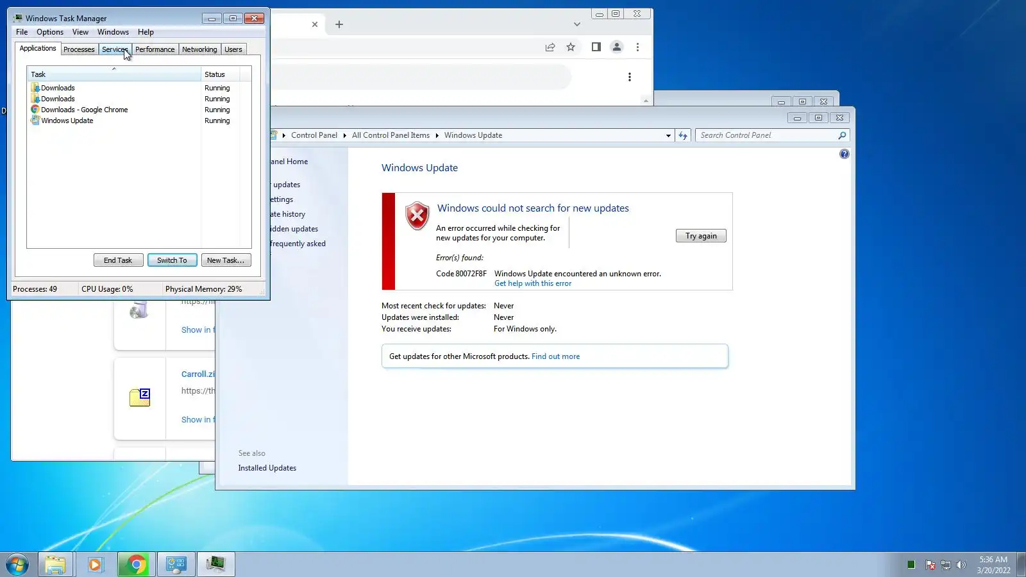Open the Action Center flag icon
This screenshot has width=1026, height=577.
[930, 565]
